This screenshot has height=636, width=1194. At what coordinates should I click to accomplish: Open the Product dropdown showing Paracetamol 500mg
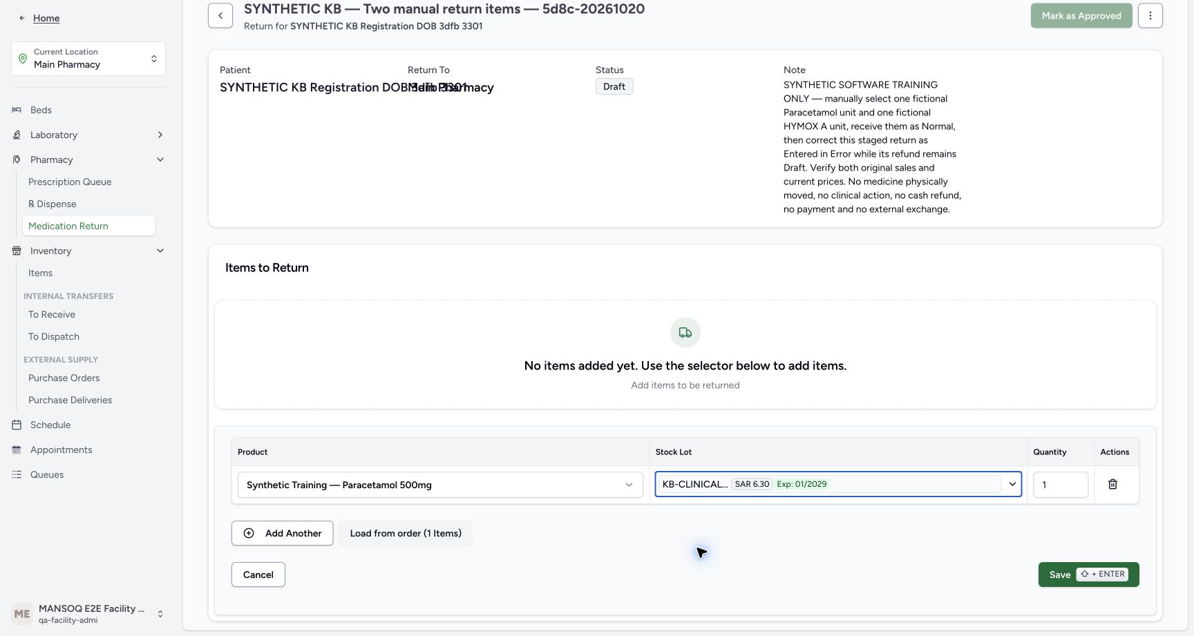point(440,485)
